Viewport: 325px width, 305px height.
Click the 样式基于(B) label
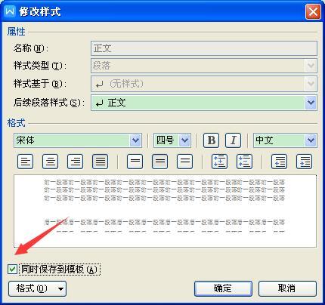point(40,84)
